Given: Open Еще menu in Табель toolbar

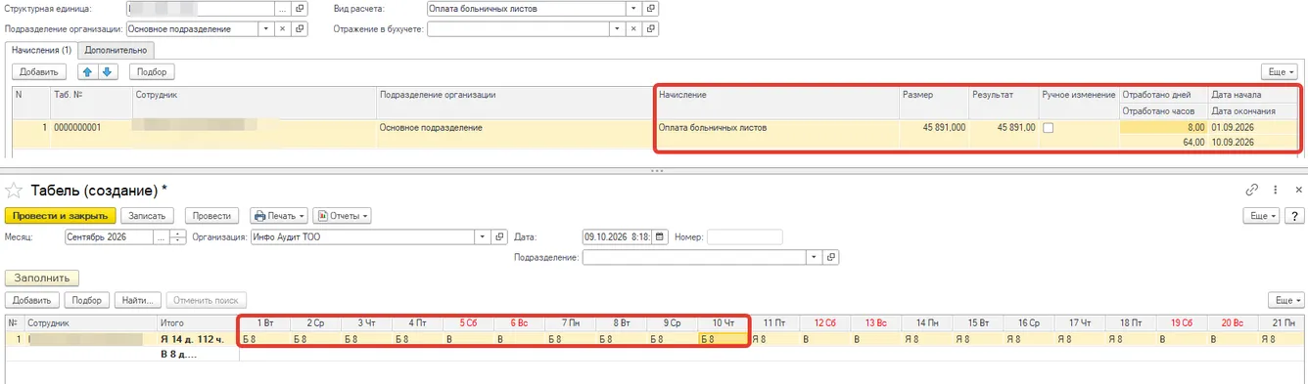Looking at the screenshot, I should pyautogui.click(x=1261, y=216).
